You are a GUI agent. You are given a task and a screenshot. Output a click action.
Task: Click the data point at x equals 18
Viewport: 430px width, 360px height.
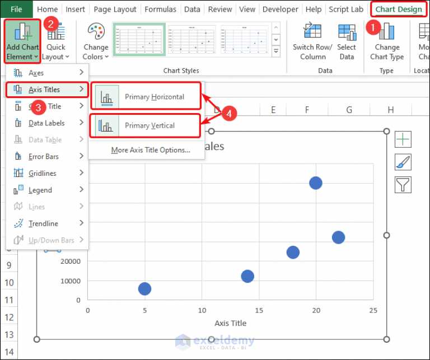pos(293,253)
